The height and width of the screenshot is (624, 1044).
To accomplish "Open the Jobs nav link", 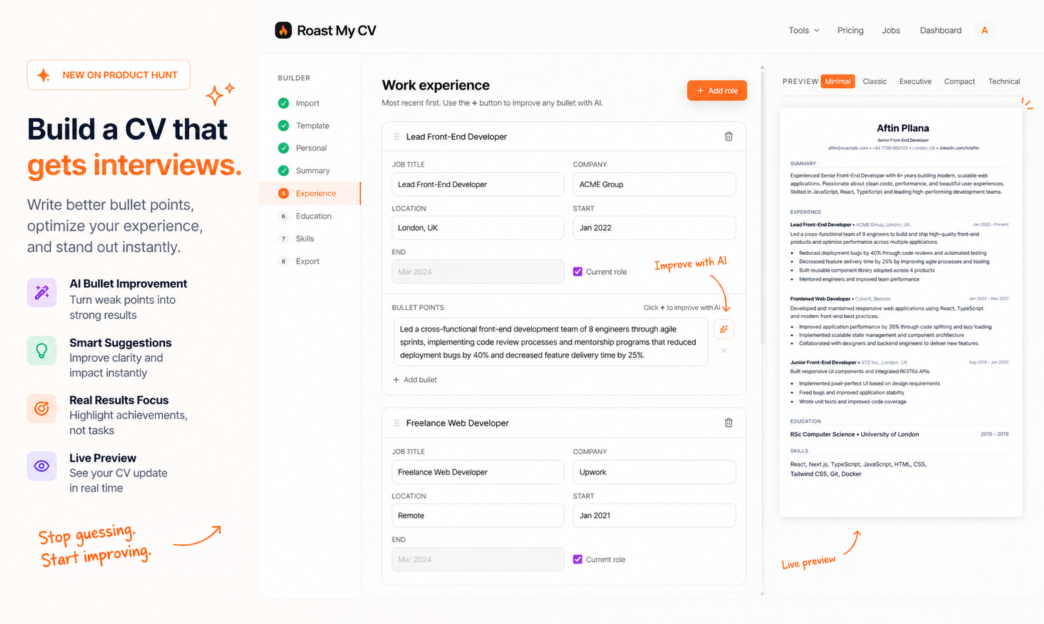I will pos(891,30).
